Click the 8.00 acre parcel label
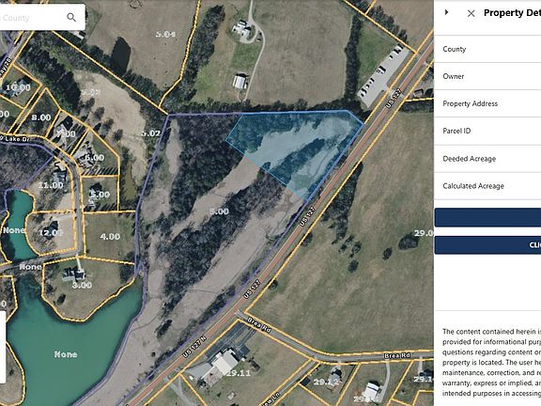This screenshot has width=541, height=406. tap(41, 117)
